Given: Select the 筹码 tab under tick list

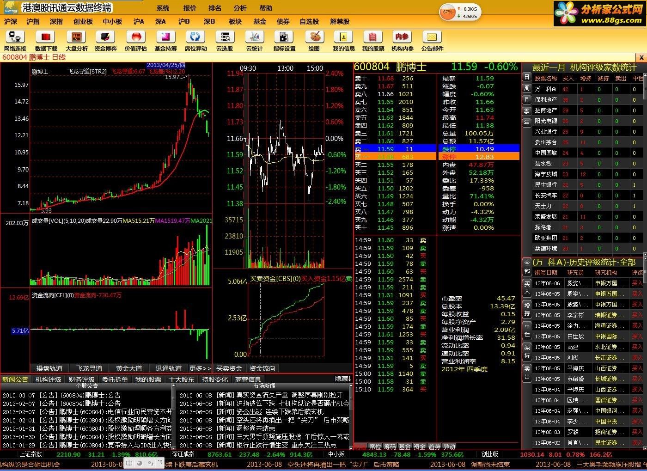Looking at the screenshot, I should click(390, 447).
